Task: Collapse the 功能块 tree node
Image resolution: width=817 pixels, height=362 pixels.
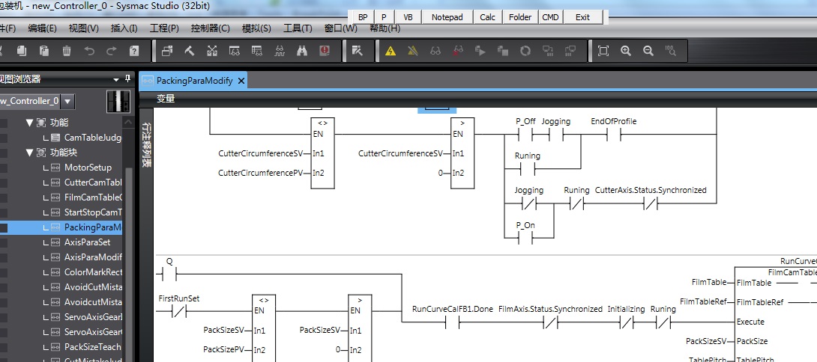Action: point(30,153)
